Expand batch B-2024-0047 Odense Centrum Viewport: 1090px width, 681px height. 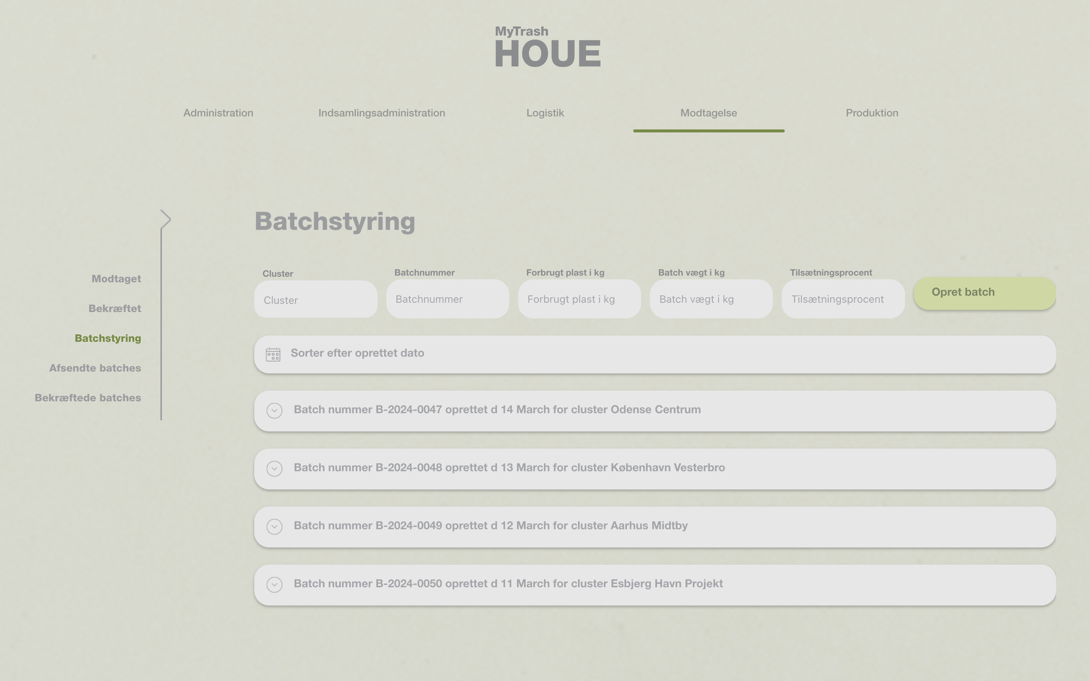[x=274, y=410]
